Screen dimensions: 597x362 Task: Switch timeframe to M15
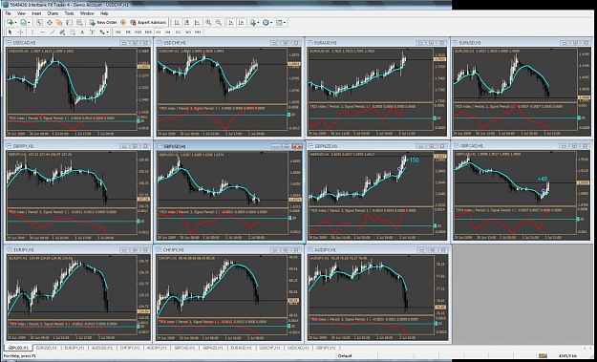click(138, 32)
